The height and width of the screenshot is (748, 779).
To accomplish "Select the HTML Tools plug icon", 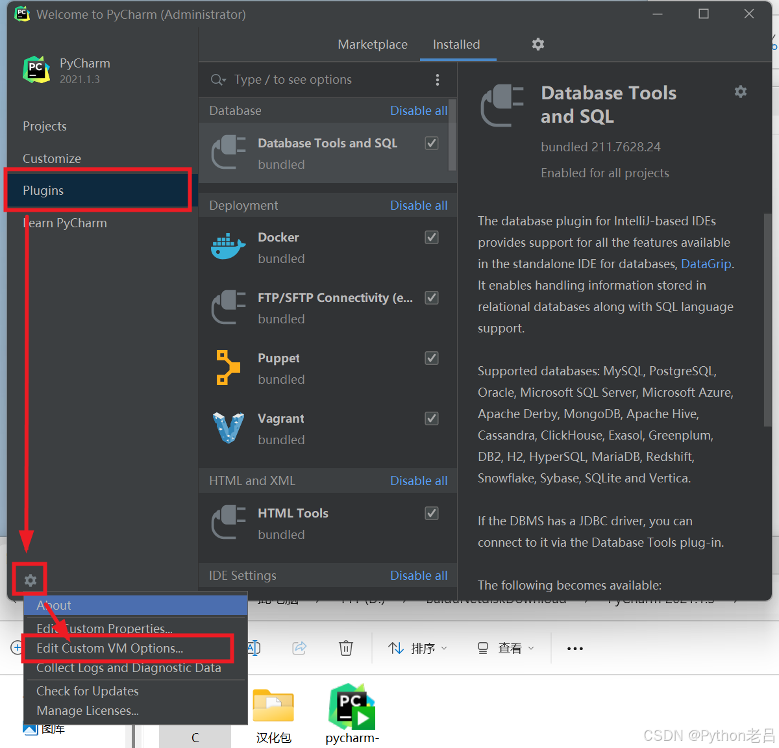I will [x=228, y=523].
